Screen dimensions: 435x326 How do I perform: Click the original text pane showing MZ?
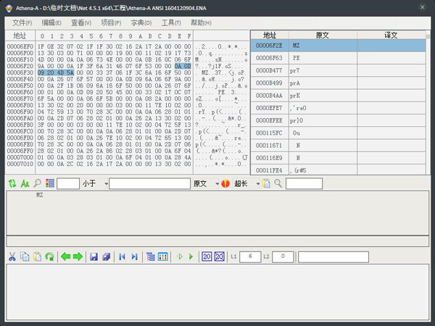click(x=217, y=213)
